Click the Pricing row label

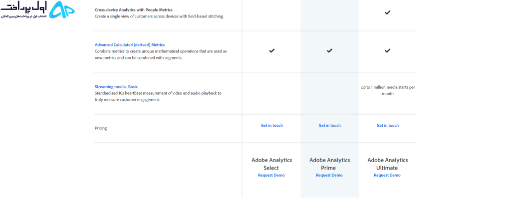[101, 128]
